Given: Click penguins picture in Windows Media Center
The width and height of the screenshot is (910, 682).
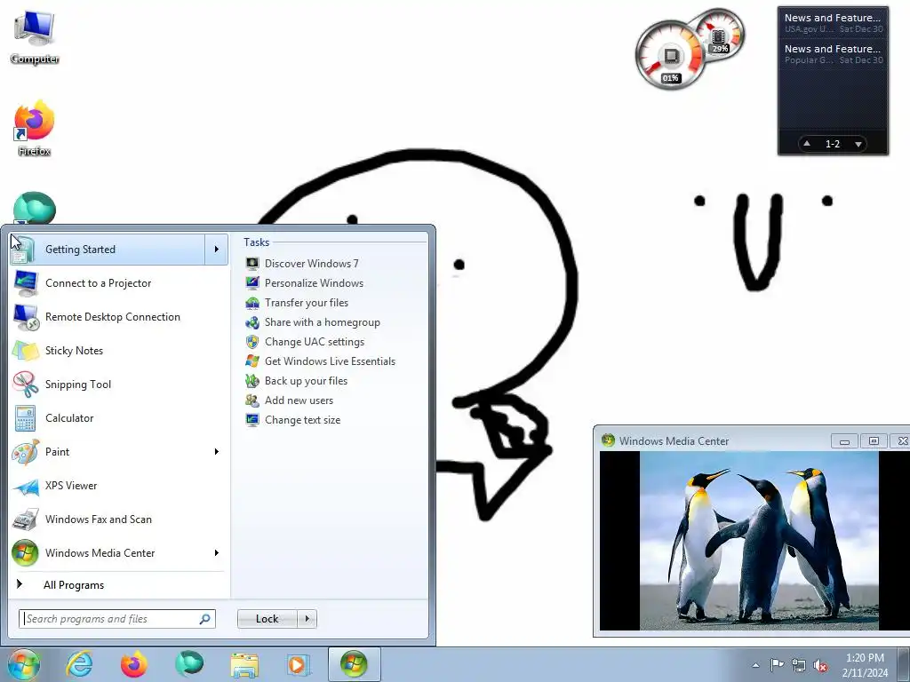Looking at the screenshot, I should [759, 541].
